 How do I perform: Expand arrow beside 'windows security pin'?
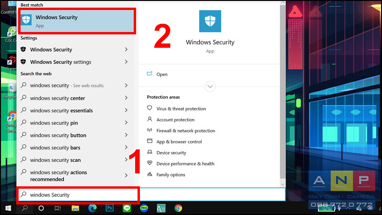coord(126,123)
